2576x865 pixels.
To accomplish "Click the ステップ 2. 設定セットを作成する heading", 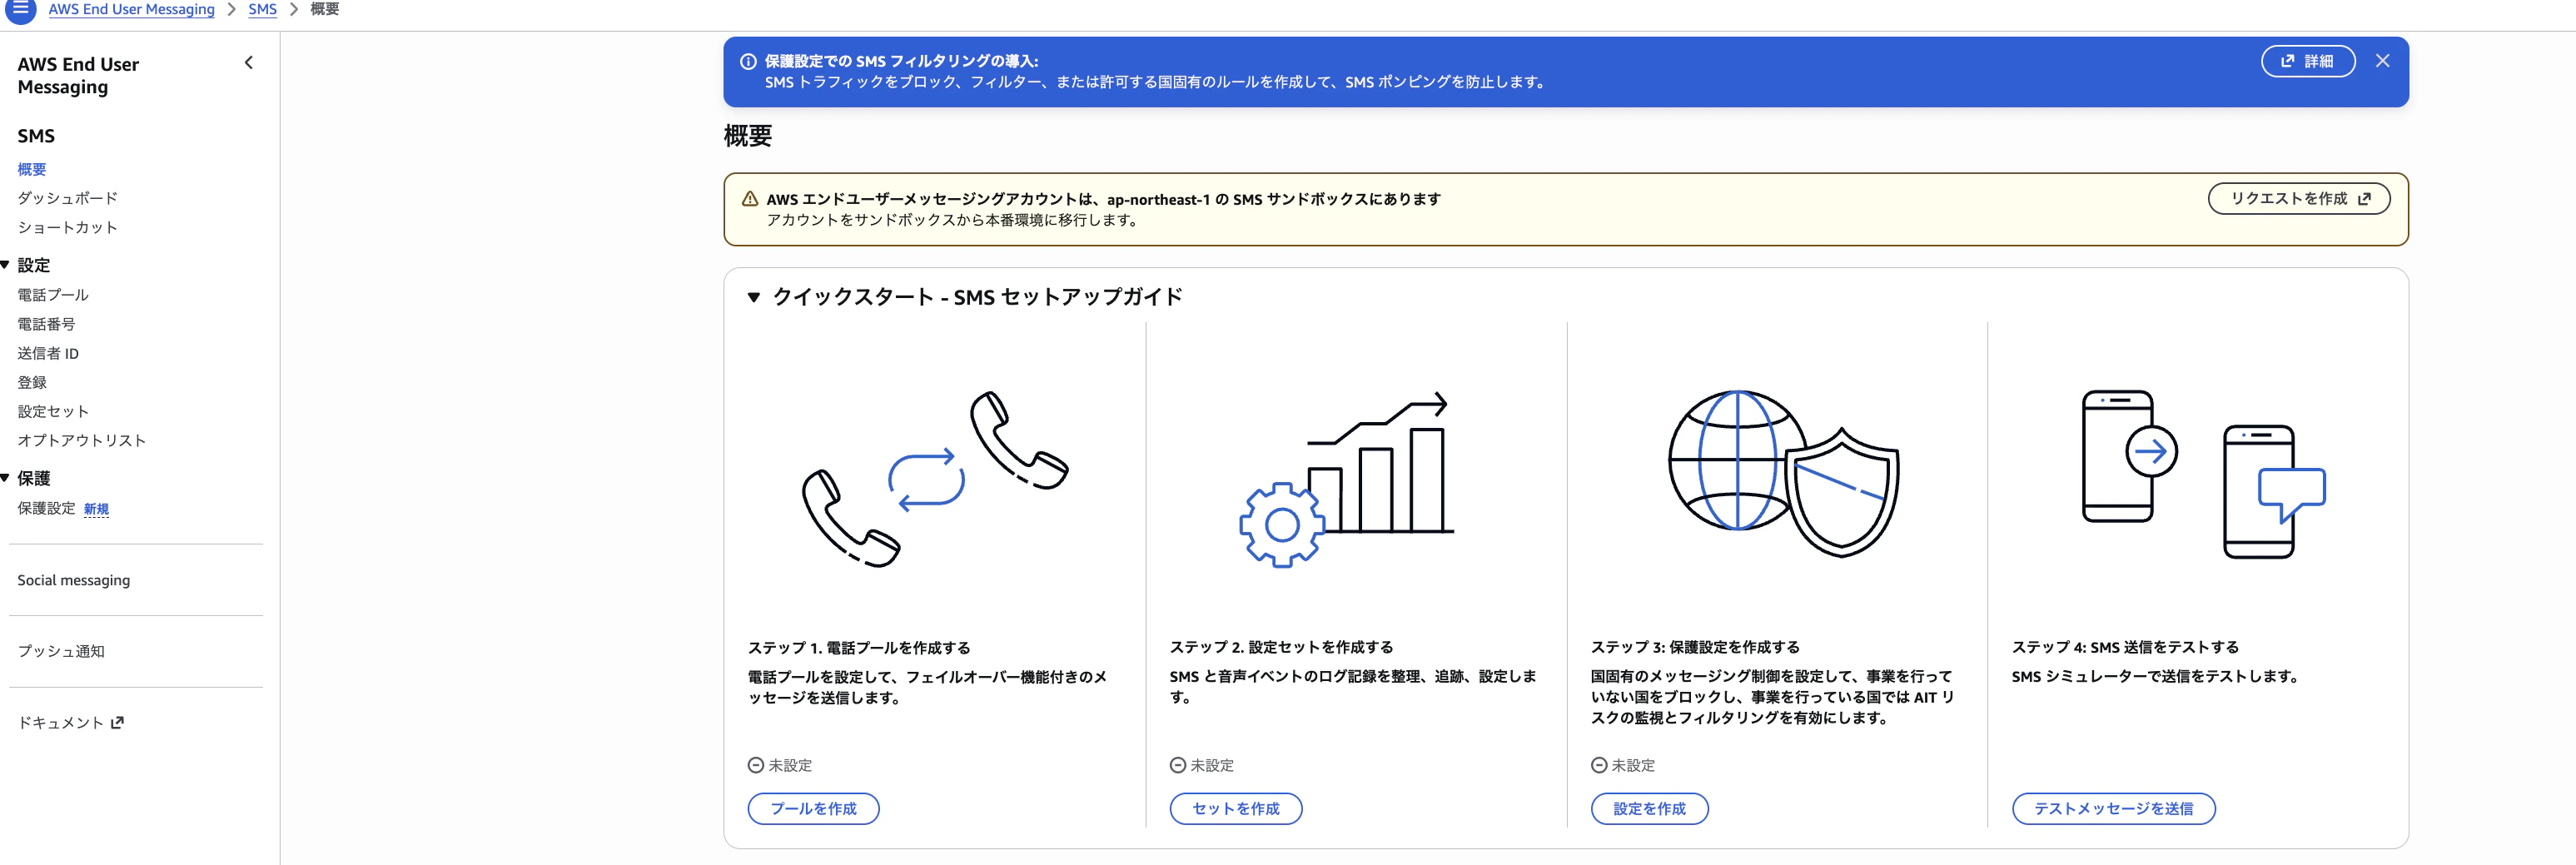I will [x=1281, y=647].
